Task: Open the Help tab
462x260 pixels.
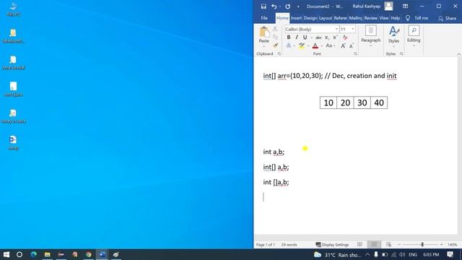Action: 396,18
